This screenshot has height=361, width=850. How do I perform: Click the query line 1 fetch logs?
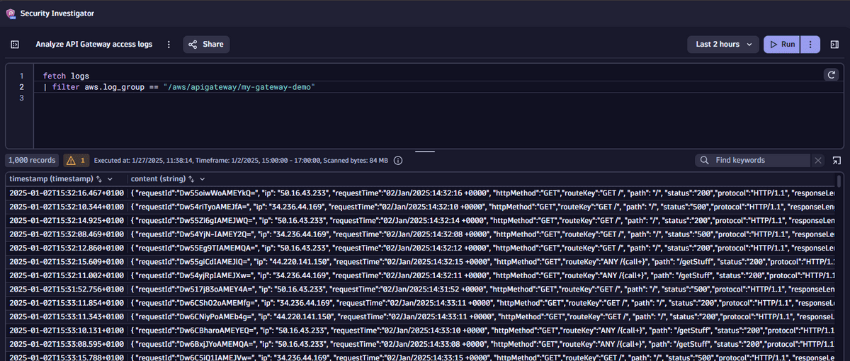point(66,76)
